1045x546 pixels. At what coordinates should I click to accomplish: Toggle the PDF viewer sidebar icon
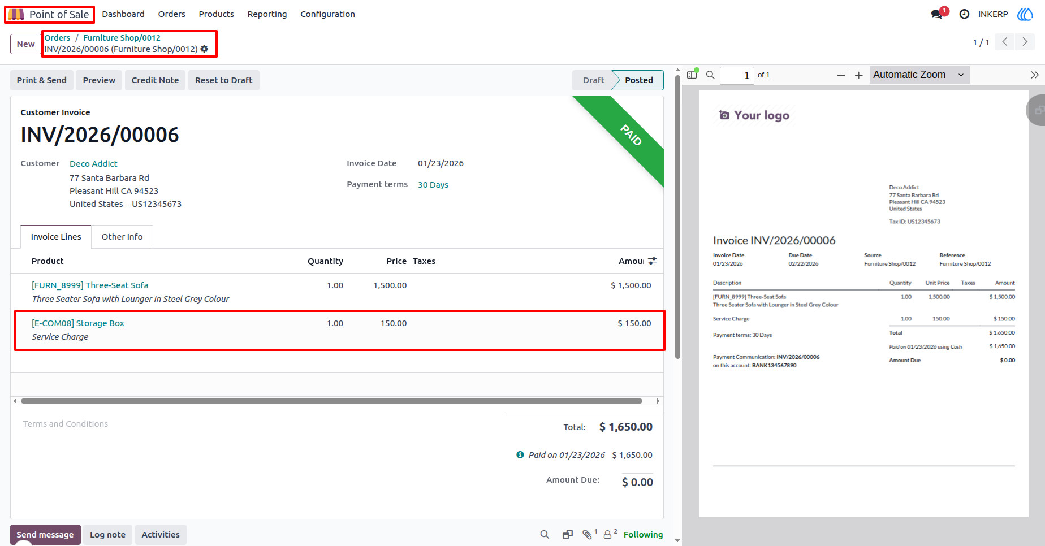tap(692, 75)
